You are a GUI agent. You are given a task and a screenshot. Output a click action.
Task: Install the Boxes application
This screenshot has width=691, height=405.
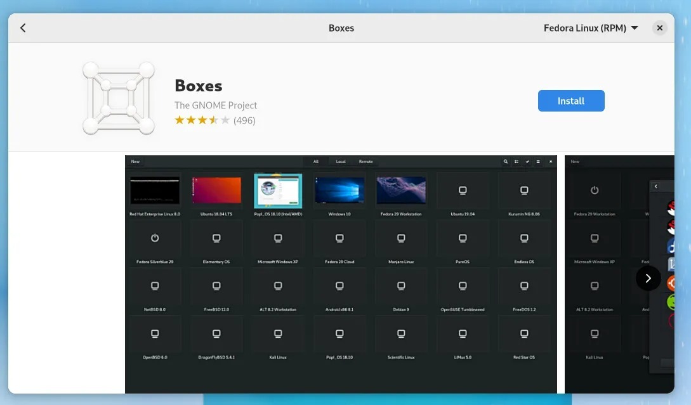[570, 101]
